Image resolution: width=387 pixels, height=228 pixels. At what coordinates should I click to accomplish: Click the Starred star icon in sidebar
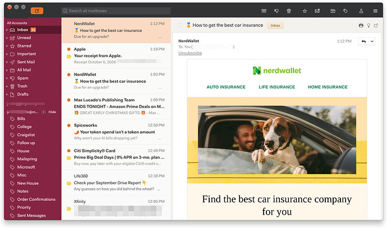tap(12, 46)
